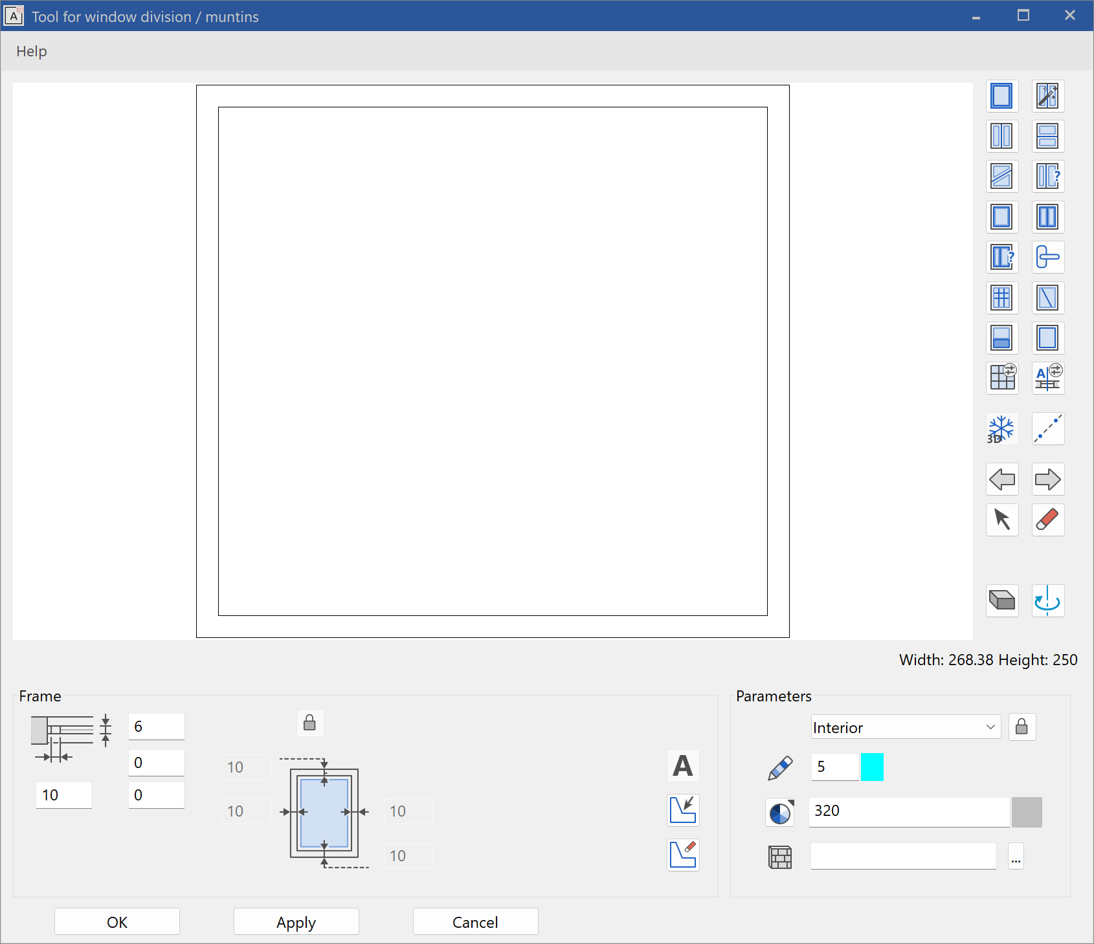Click the left arrow button
Image resolution: width=1094 pixels, height=944 pixels.
(x=1002, y=479)
